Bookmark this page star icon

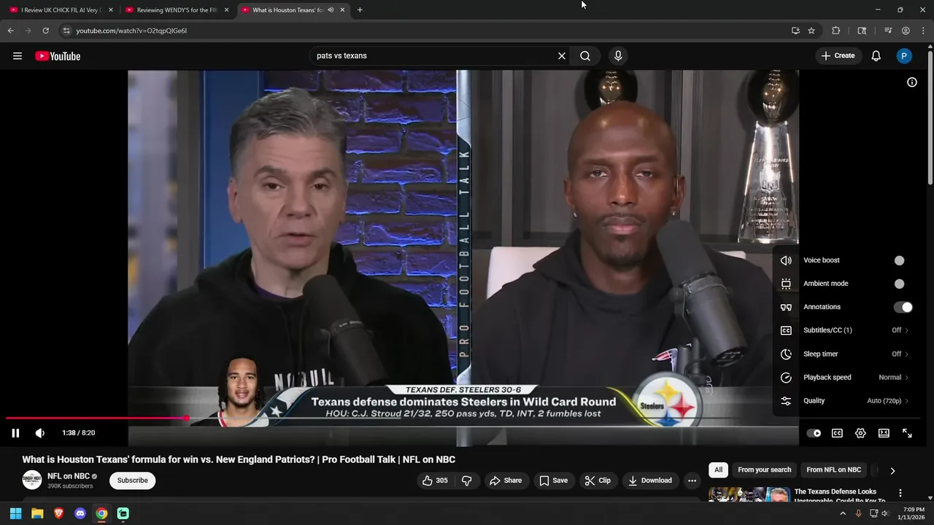point(811,31)
